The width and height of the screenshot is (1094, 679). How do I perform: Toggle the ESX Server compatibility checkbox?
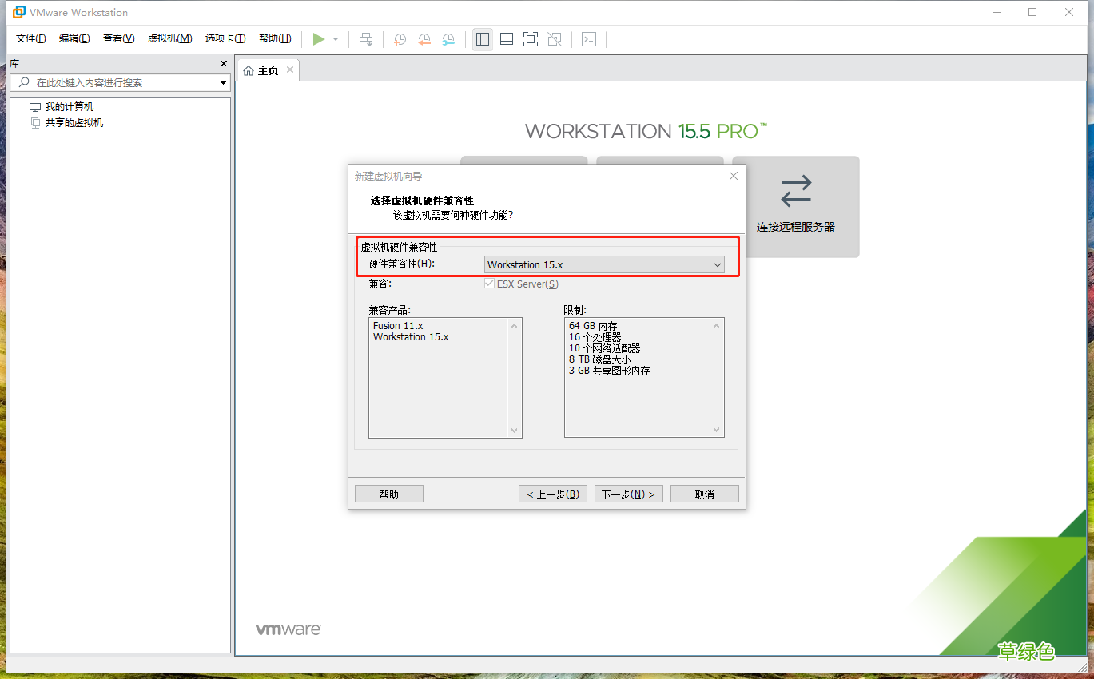tap(488, 284)
